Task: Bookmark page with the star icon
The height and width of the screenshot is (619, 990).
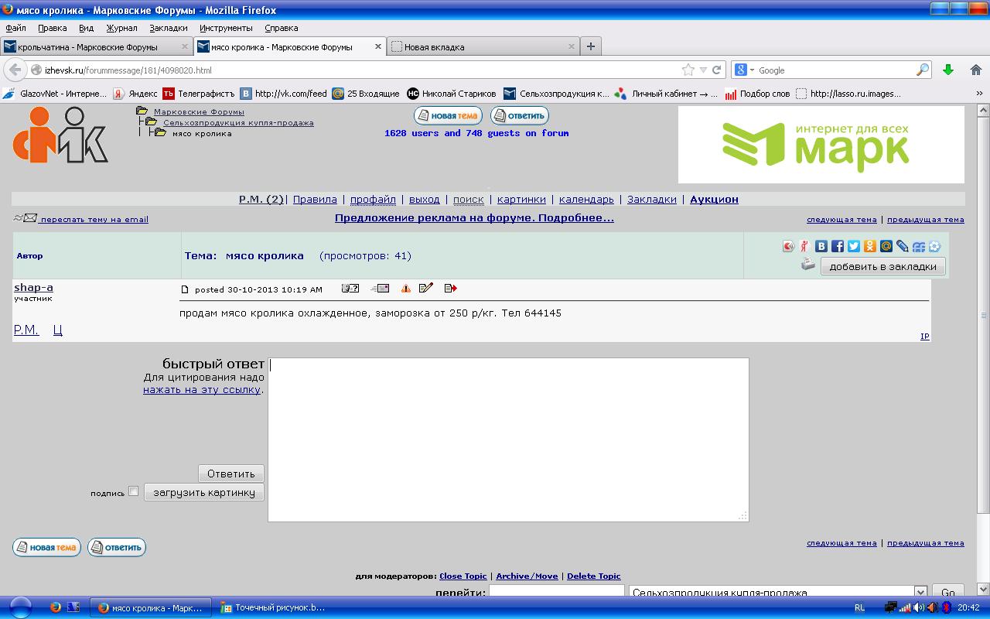Action: pos(688,70)
